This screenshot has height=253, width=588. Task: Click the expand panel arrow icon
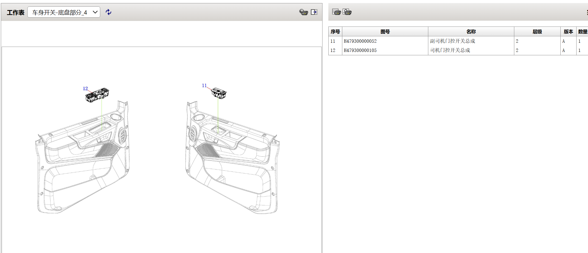click(314, 12)
